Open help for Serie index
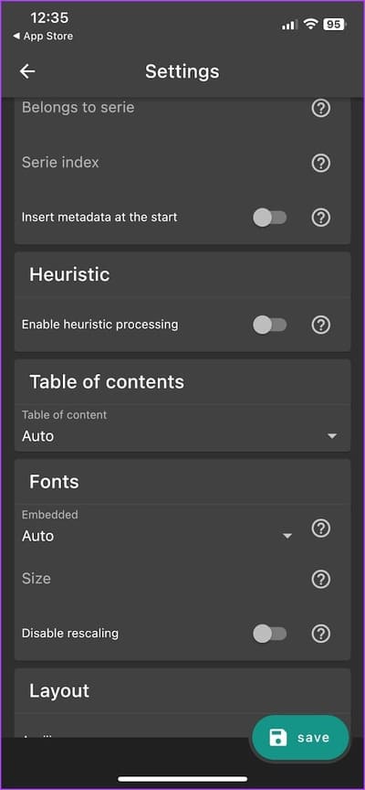Screen dimensions: 365x790 coord(321,163)
